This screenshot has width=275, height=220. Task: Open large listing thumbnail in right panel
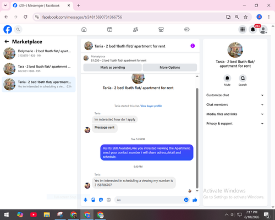(x=235, y=50)
